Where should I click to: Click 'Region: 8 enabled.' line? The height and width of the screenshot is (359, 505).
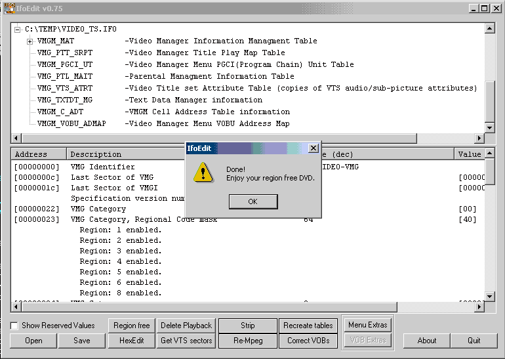click(121, 293)
